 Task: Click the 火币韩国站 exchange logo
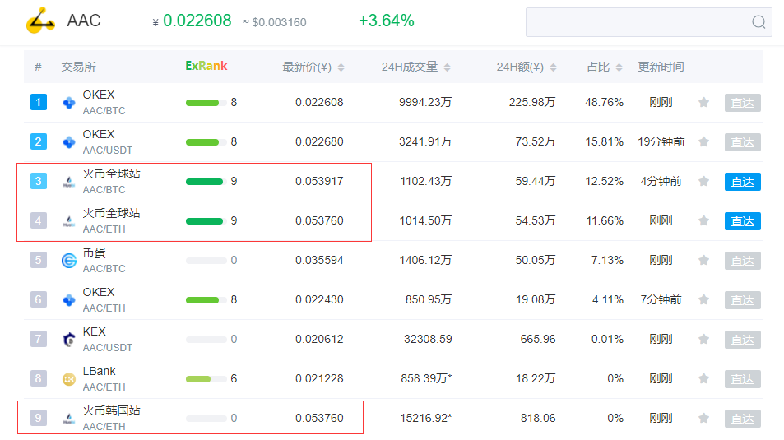(69, 419)
